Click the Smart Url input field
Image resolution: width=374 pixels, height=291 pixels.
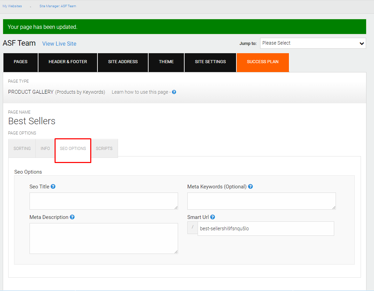pyautogui.click(x=266, y=229)
